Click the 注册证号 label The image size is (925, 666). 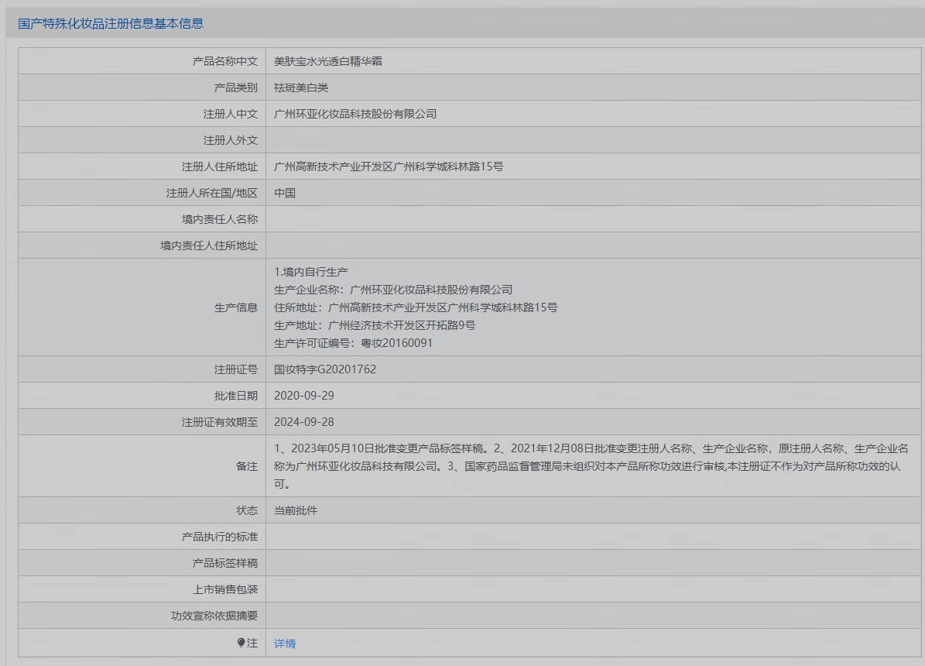point(236,369)
